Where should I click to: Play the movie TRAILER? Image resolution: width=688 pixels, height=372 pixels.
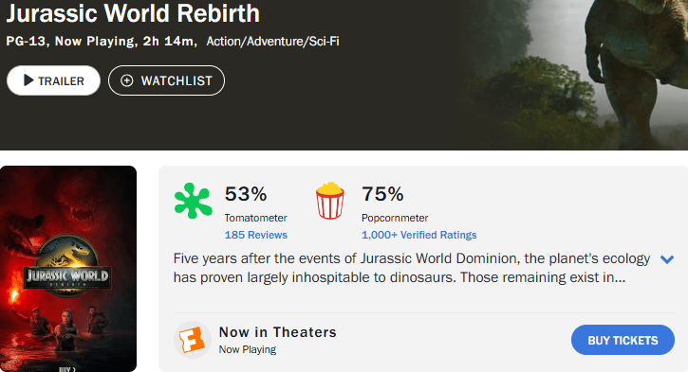(53, 80)
